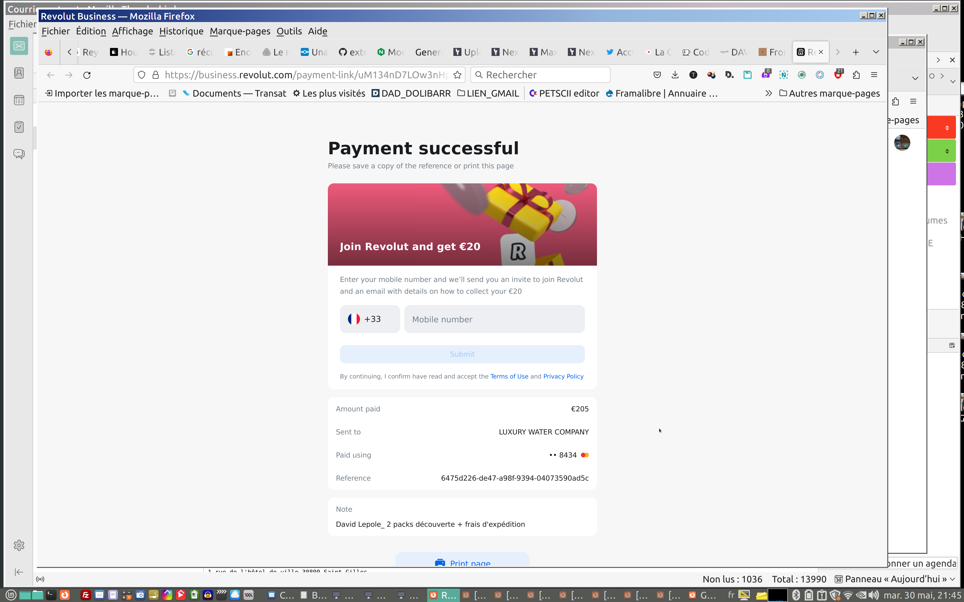Click the Firefox reload page icon
Viewport: 964px width, 602px height.
click(x=87, y=75)
